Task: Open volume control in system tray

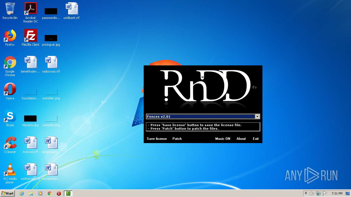Action: pyautogui.click(x=312, y=193)
